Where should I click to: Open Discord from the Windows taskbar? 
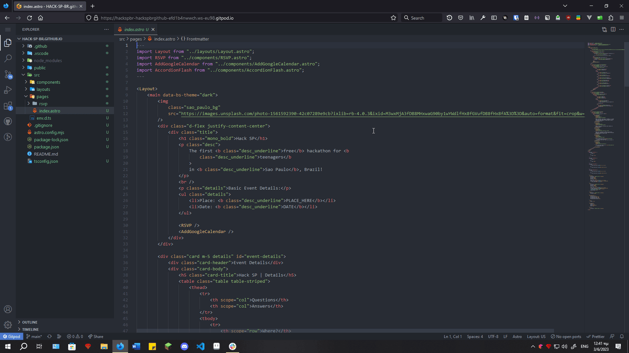pos(184,346)
